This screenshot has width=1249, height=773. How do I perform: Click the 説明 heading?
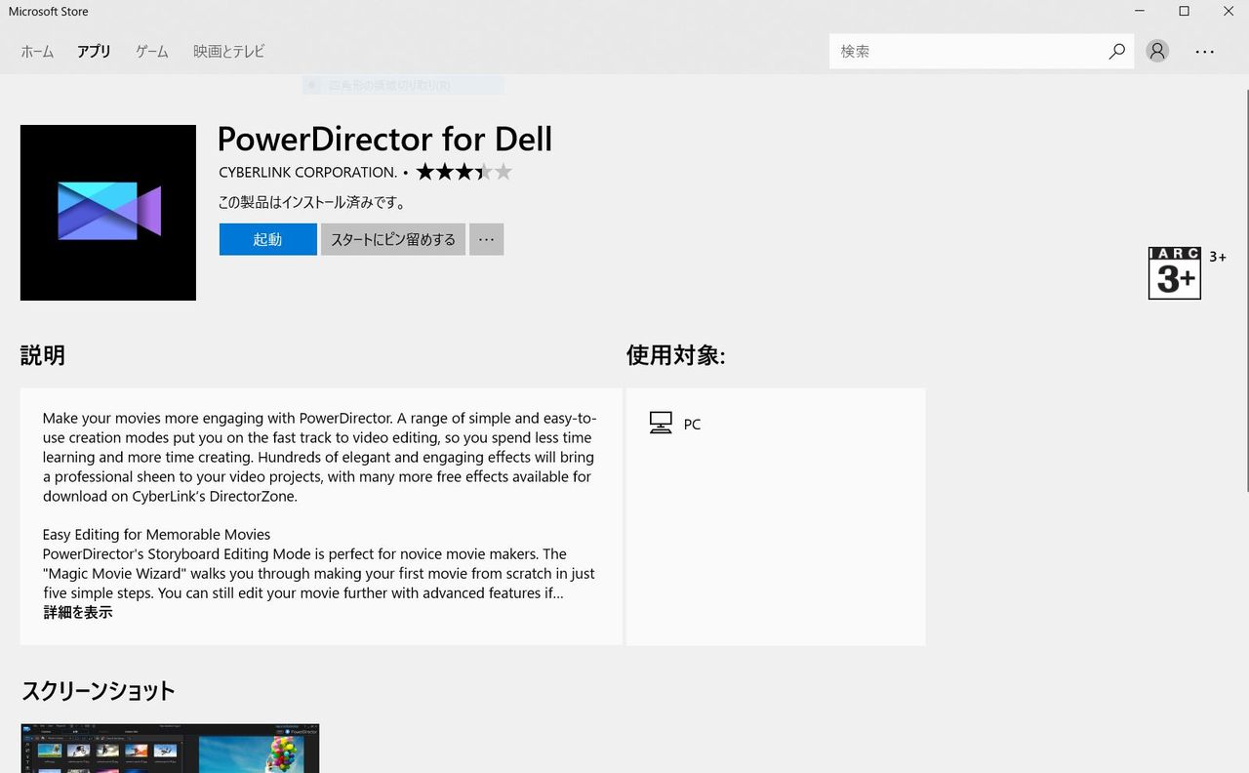tap(43, 355)
